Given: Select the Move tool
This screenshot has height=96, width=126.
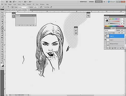Looking at the screenshot, I should (2, 12).
